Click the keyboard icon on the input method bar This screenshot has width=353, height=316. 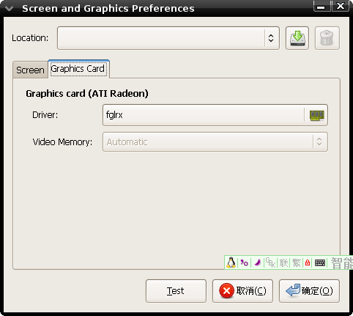click(x=320, y=262)
